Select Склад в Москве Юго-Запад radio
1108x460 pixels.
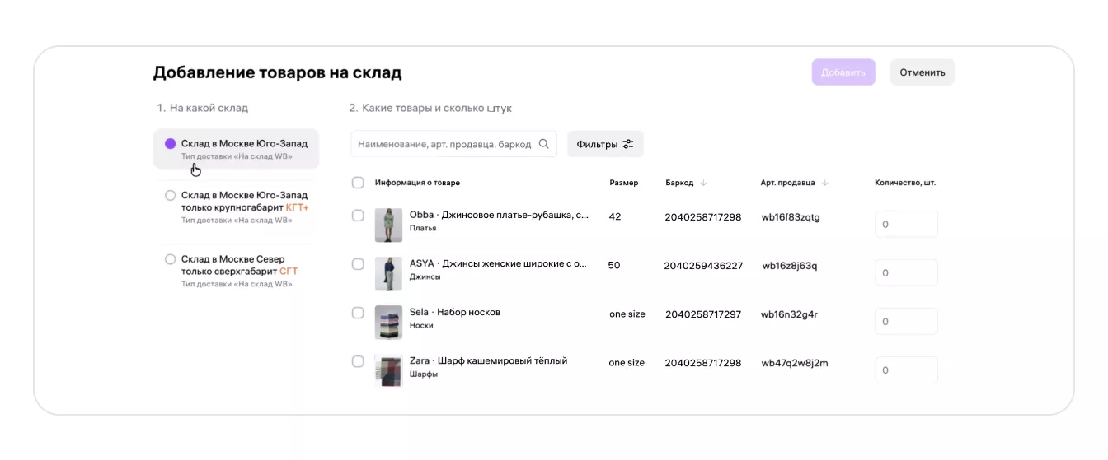pos(171,144)
